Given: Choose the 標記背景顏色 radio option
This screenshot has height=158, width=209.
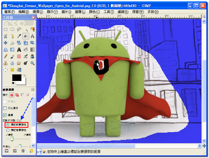Looking at the screenshot, I should 8,130.
